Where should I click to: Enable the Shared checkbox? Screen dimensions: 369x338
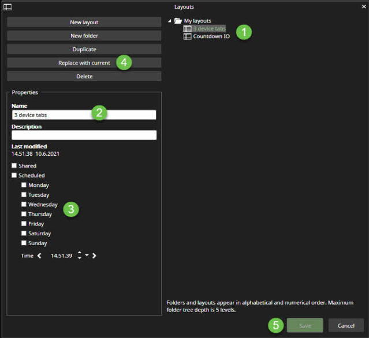[14, 166]
